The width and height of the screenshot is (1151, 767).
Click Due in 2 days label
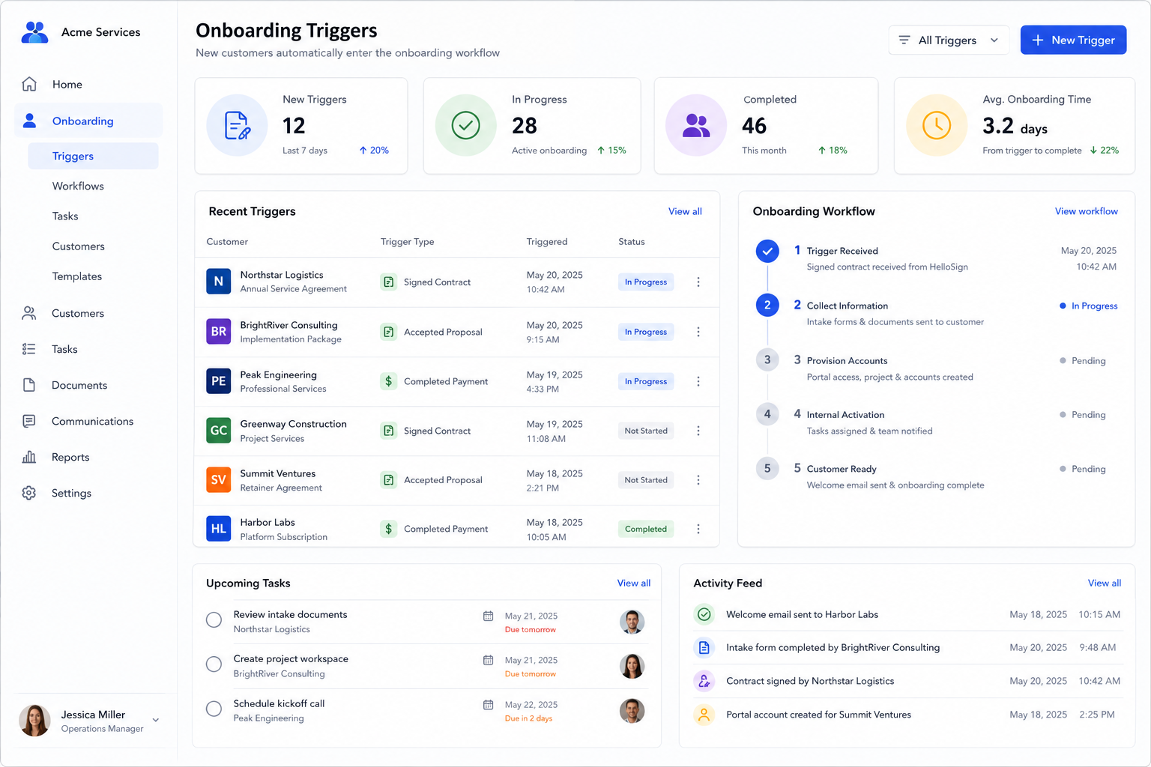[x=528, y=718]
